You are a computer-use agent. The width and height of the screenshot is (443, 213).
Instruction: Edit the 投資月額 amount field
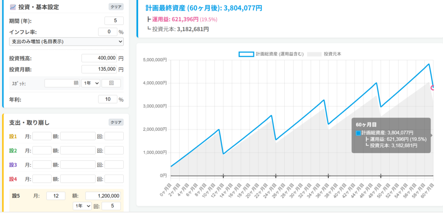99,69
